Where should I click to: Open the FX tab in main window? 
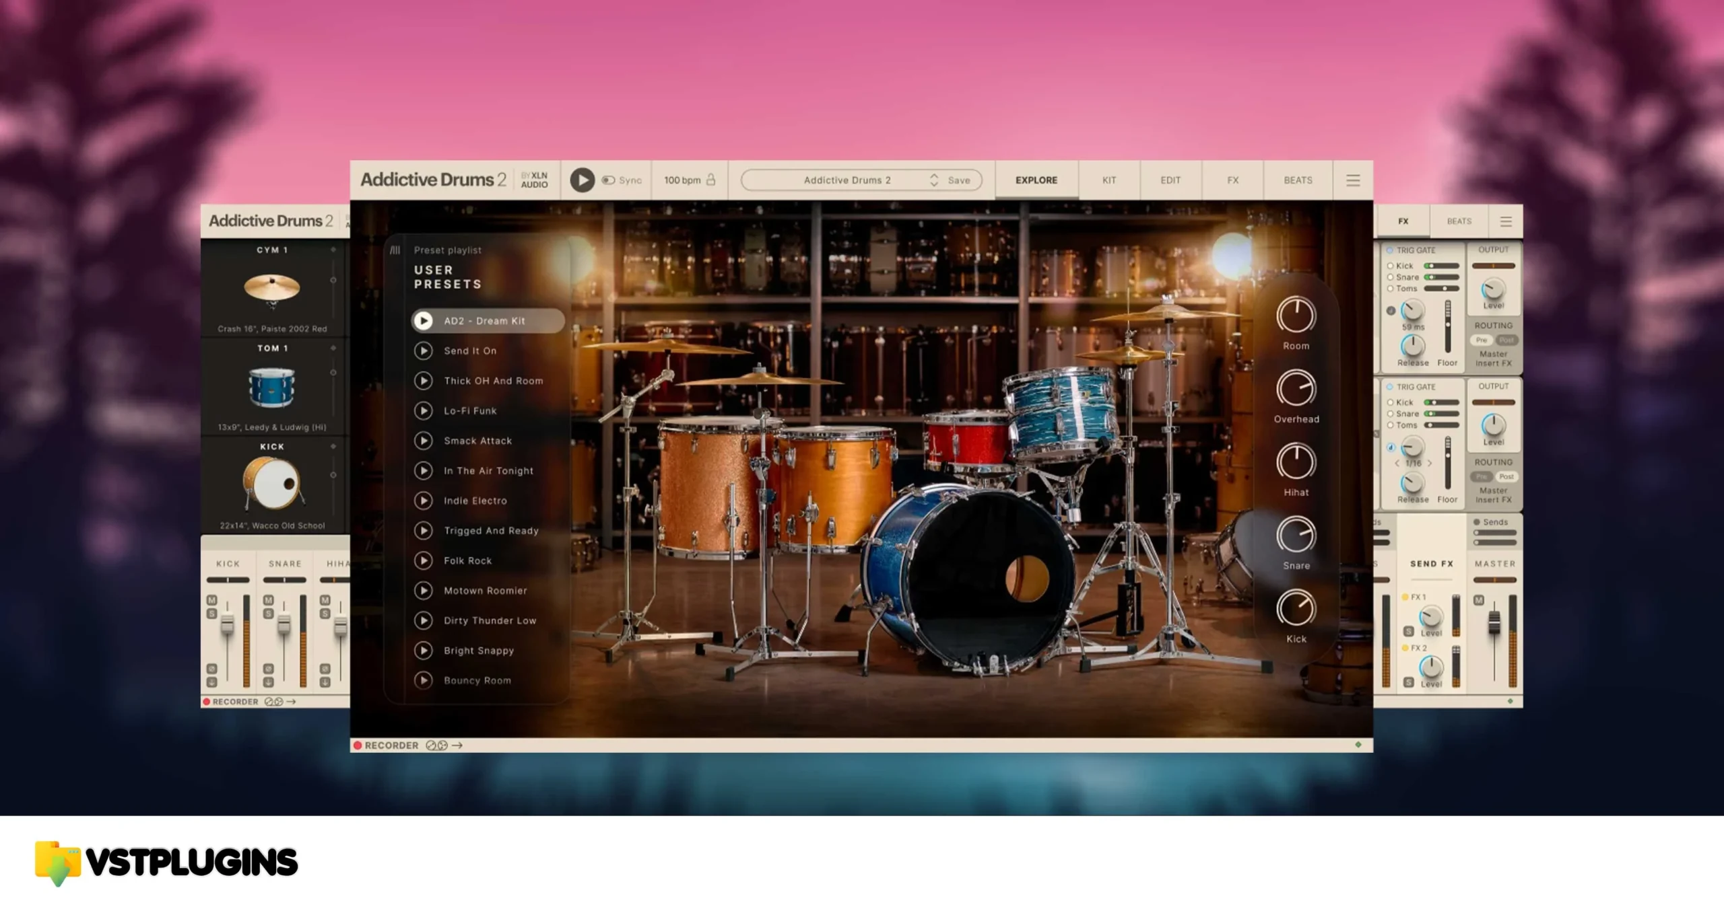click(1232, 180)
